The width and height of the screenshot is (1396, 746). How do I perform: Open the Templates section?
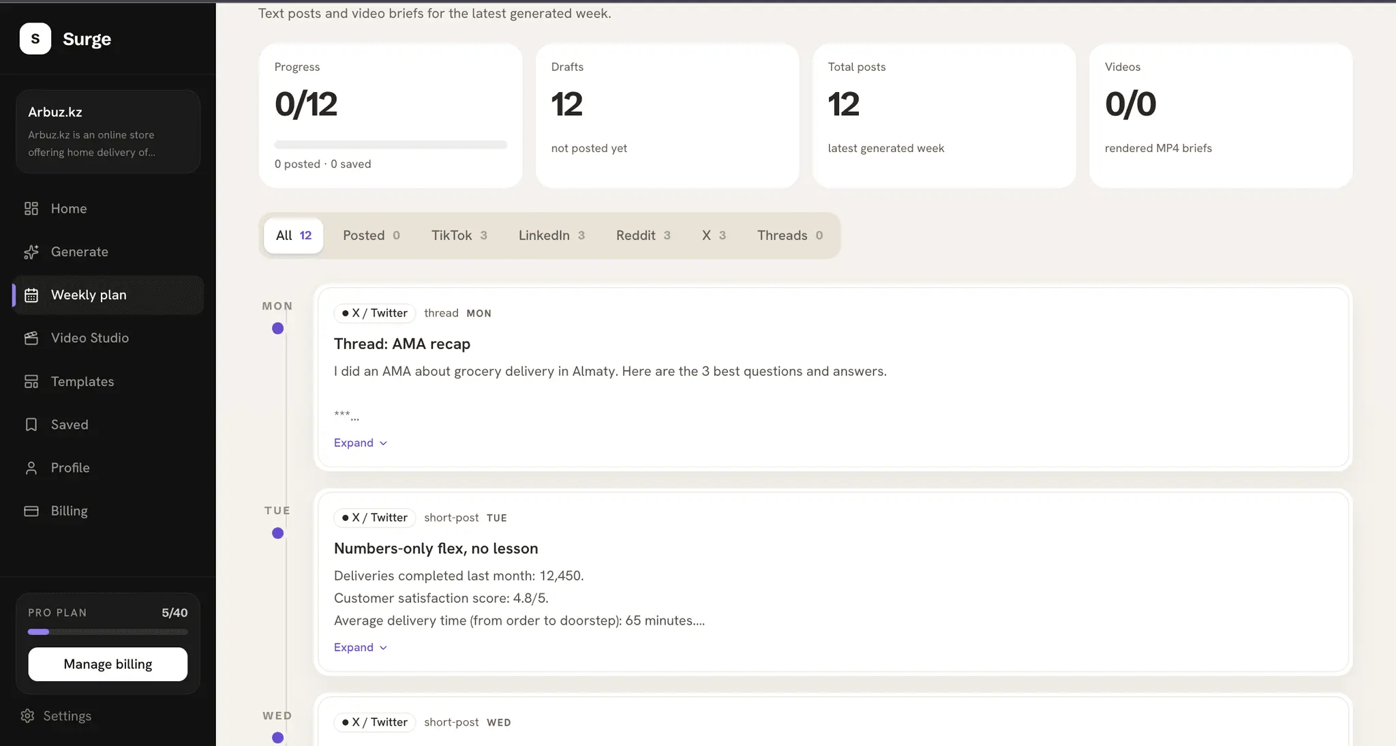108,382
